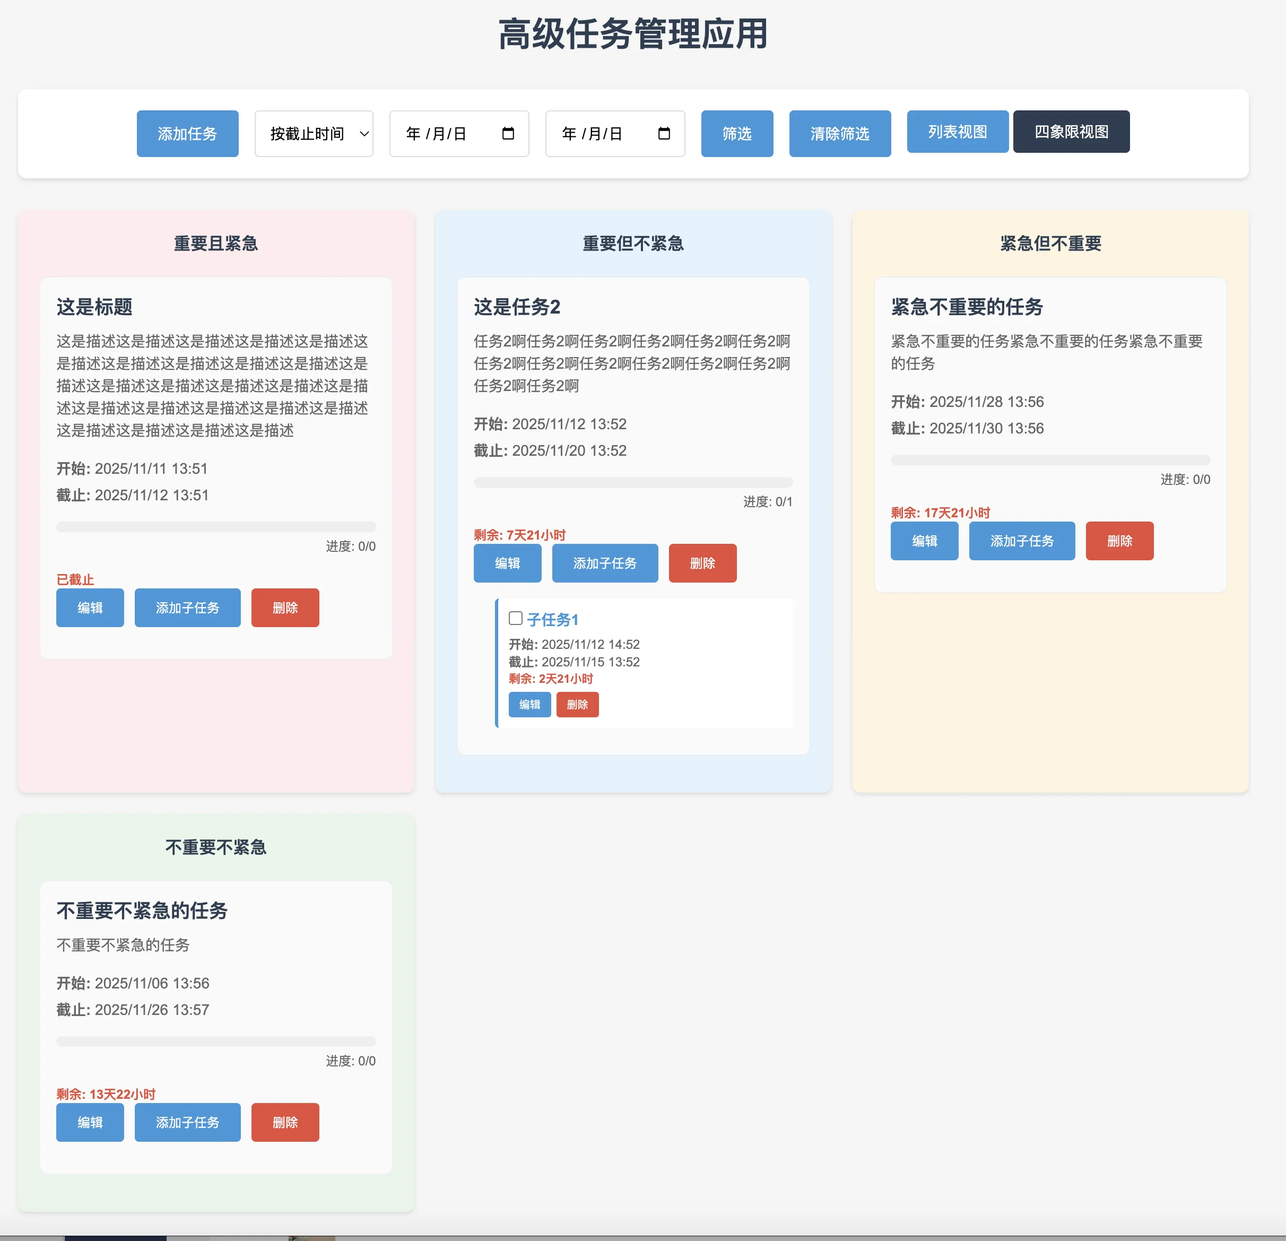The width and height of the screenshot is (1286, 1241).
Task: Click progress bar of 这是任务2
Action: 633,482
